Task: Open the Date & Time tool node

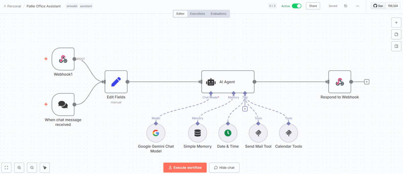Action: pyautogui.click(x=228, y=133)
